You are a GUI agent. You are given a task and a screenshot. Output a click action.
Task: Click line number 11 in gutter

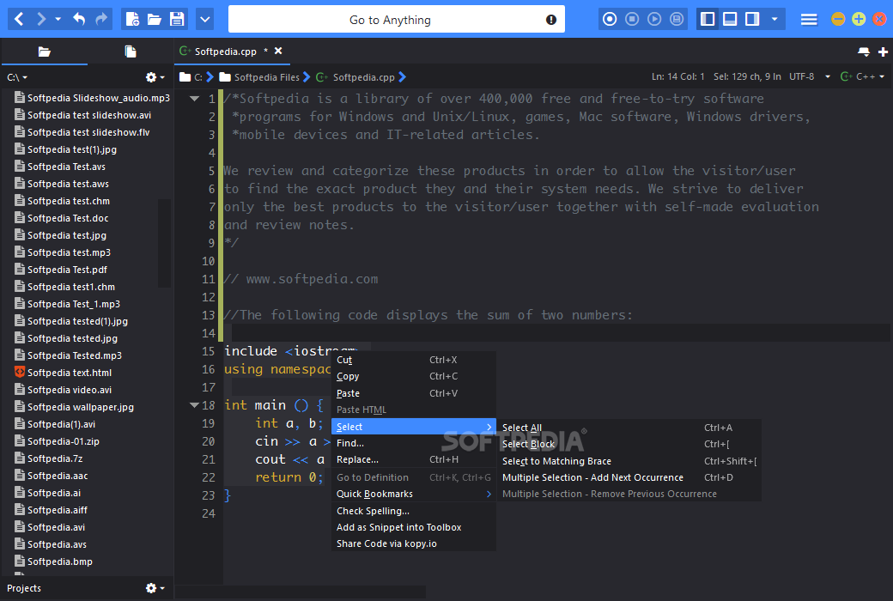[209, 279]
